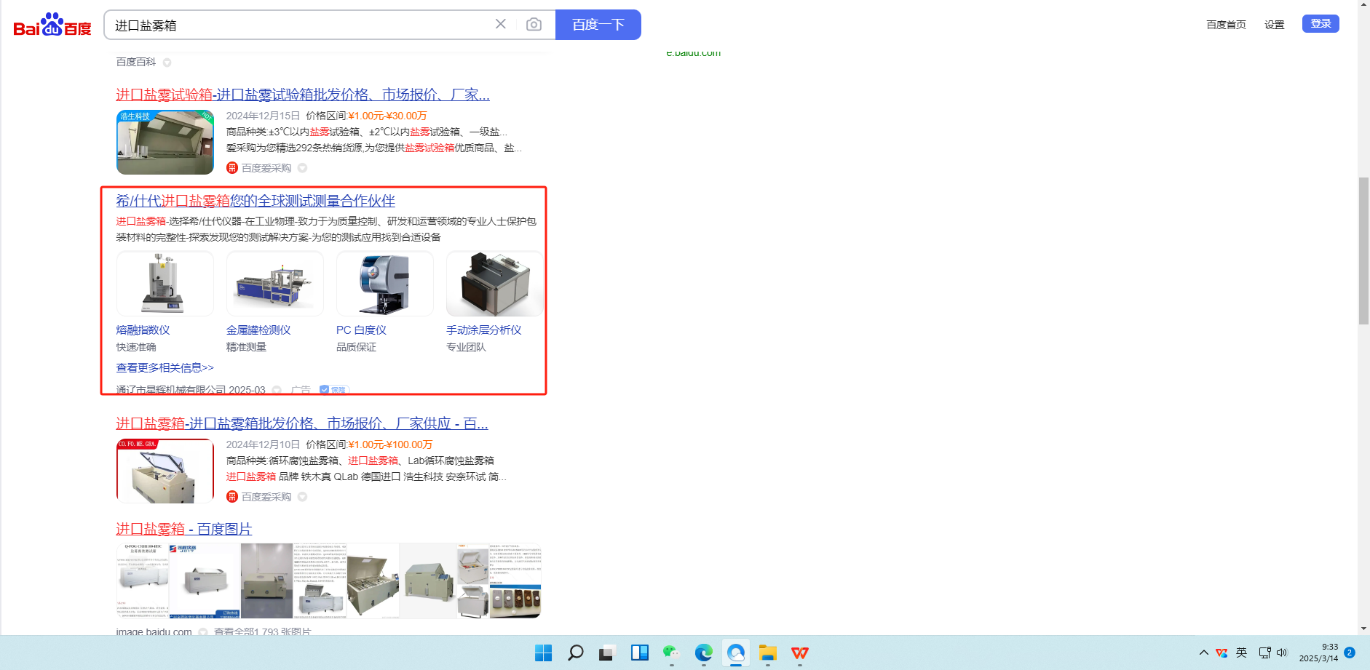Open the 设置 menu

(1274, 25)
